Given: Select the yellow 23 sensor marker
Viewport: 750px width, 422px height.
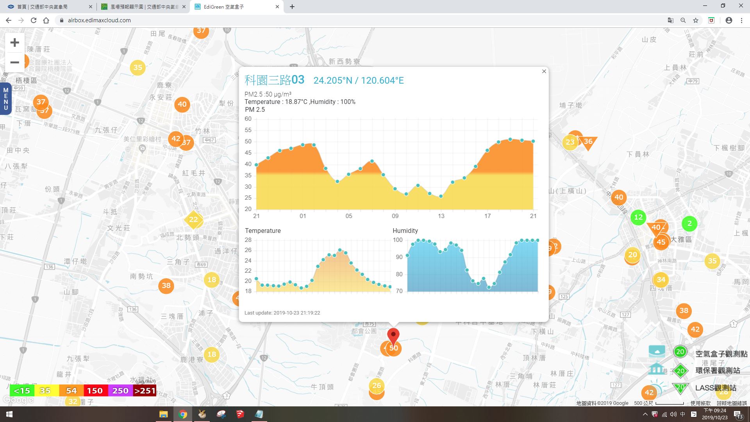Looking at the screenshot, I should point(570,142).
